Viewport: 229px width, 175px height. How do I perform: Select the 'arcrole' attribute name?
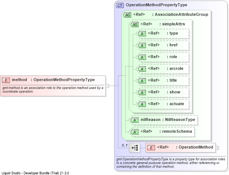pyautogui.click(x=176, y=68)
